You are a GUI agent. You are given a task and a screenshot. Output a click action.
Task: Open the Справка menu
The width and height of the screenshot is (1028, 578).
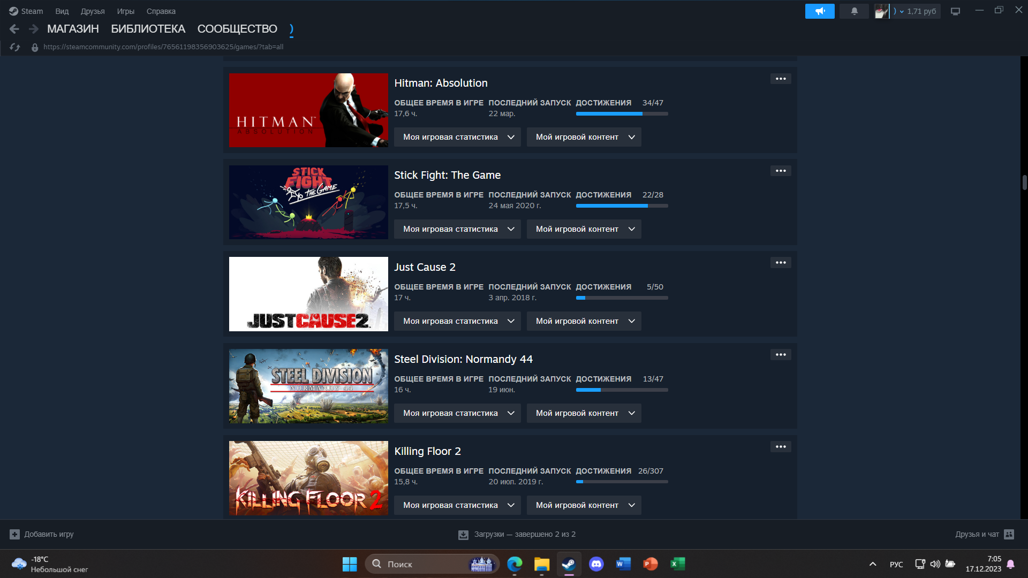[x=161, y=11]
